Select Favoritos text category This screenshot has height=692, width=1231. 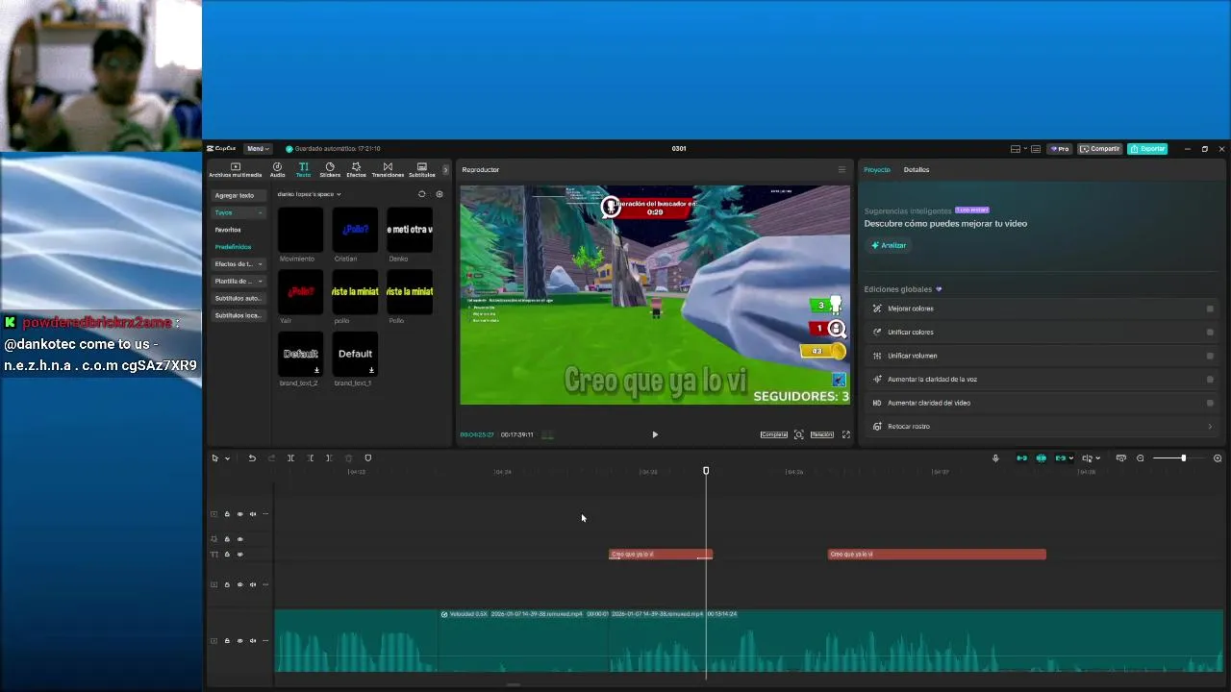pyautogui.click(x=228, y=230)
